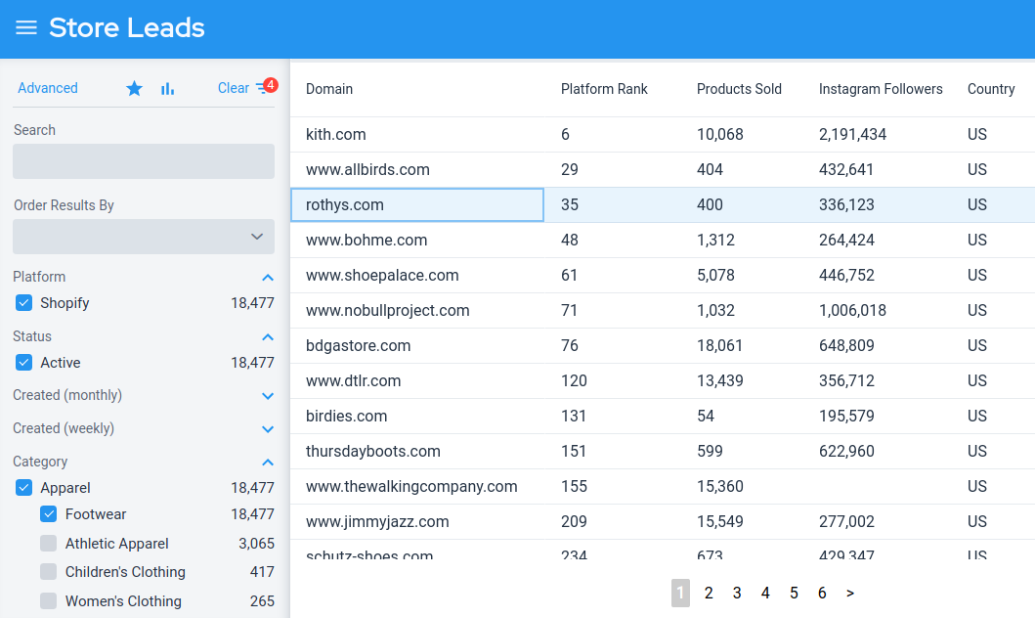The height and width of the screenshot is (618, 1035).
Task: Click the next page arrow
Action: (850, 593)
